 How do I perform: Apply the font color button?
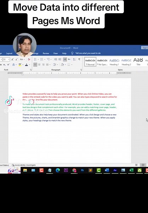27,65
